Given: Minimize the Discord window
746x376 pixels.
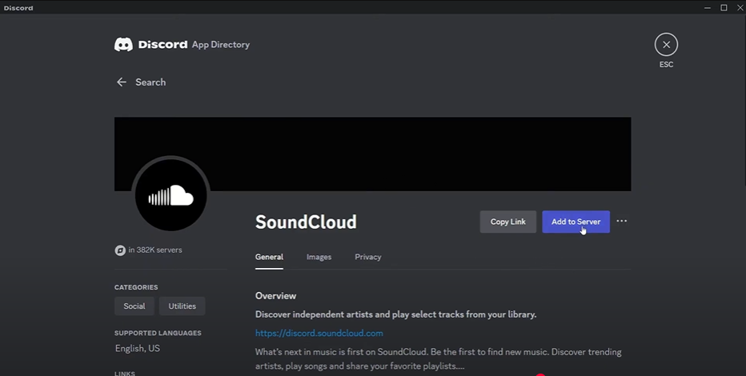Looking at the screenshot, I should tap(708, 8).
